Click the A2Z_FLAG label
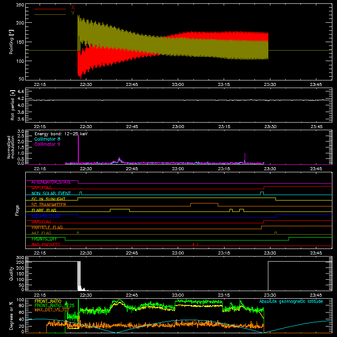This screenshot has width=337, height=337. [41, 233]
